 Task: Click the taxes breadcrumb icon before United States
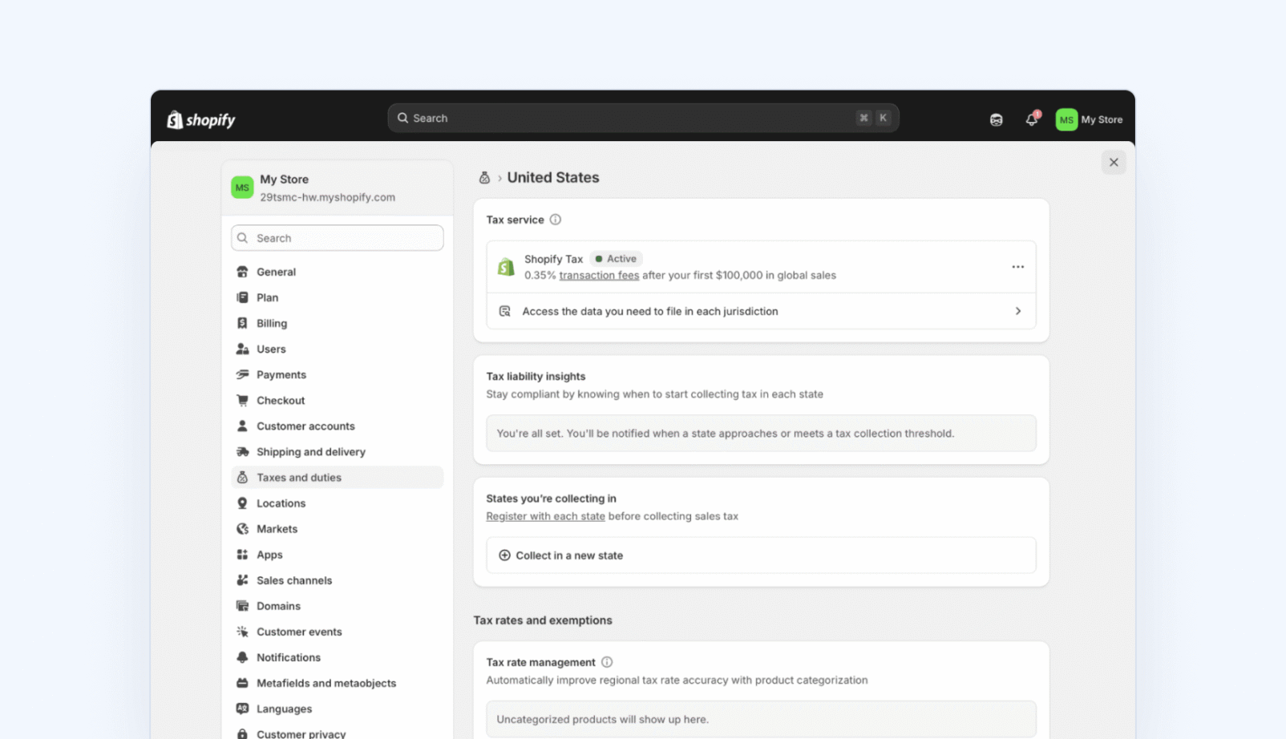[484, 178]
